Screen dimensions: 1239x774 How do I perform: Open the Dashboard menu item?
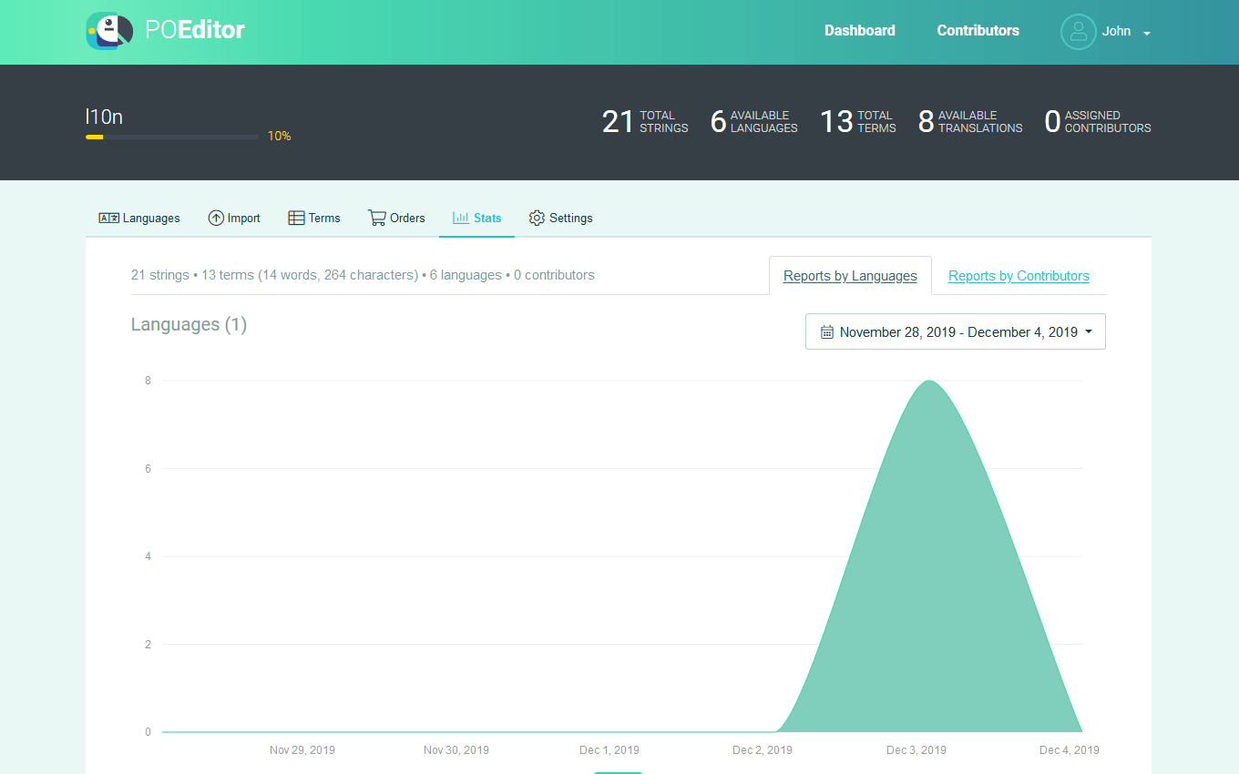pos(859,30)
